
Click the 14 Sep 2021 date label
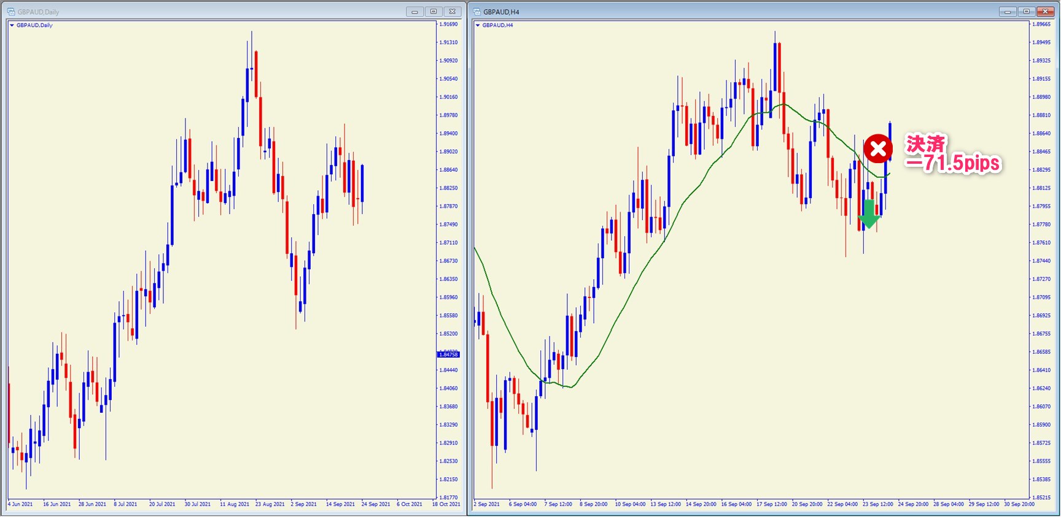[x=341, y=504]
